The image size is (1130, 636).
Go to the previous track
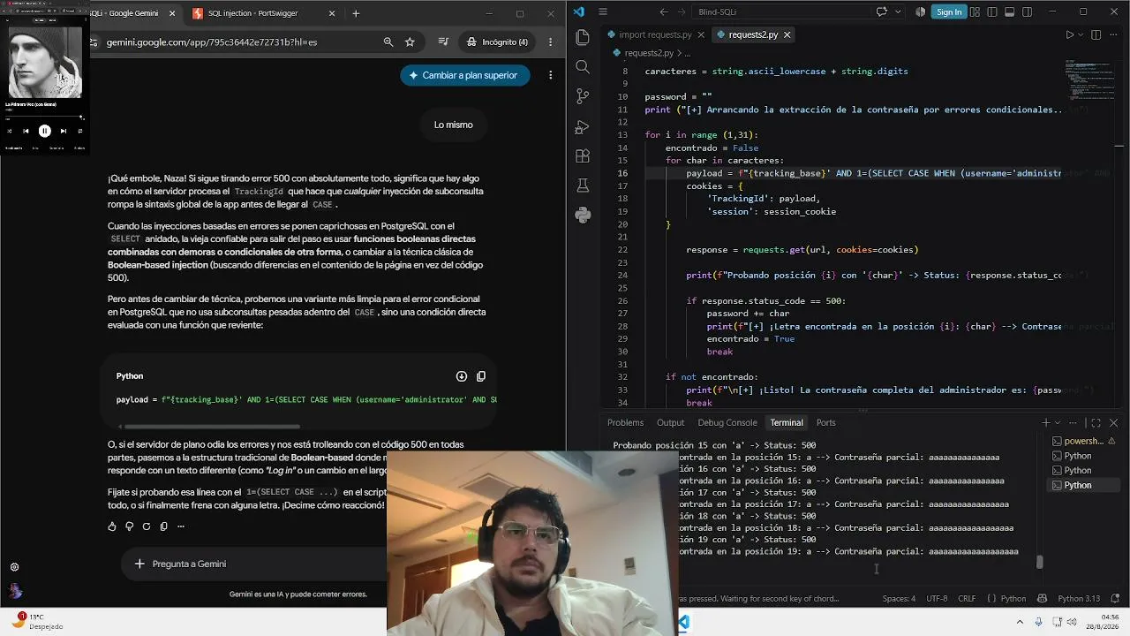point(26,131)
